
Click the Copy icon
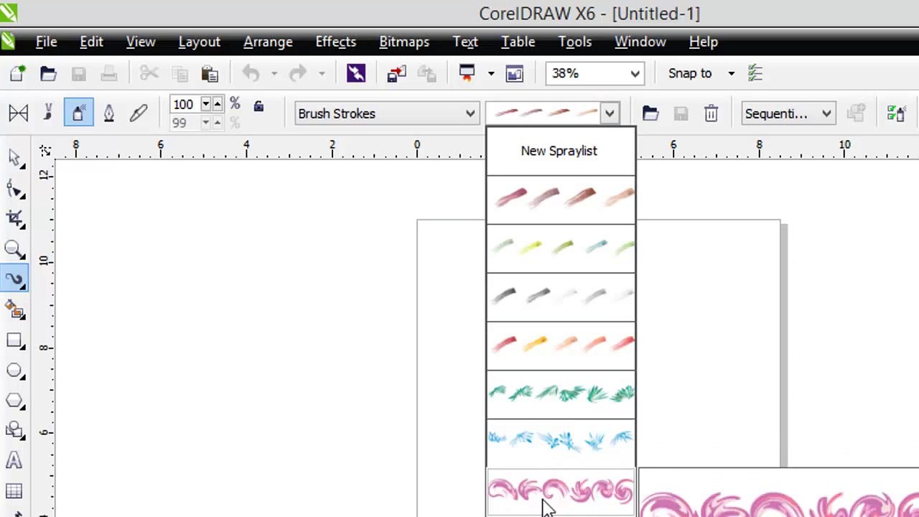click(x=179, y=73)
